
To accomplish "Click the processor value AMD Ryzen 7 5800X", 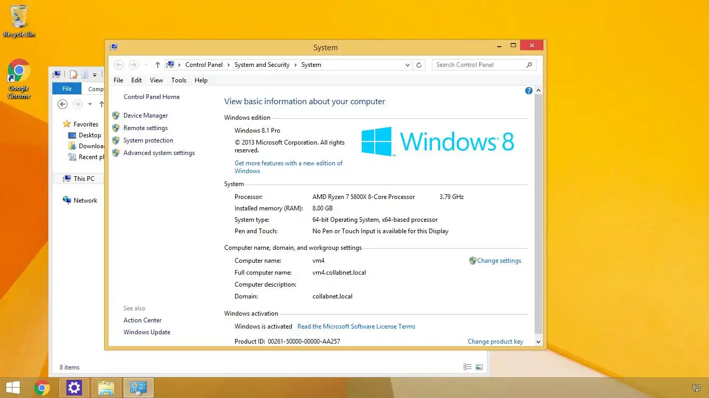I will coord(363,197).
